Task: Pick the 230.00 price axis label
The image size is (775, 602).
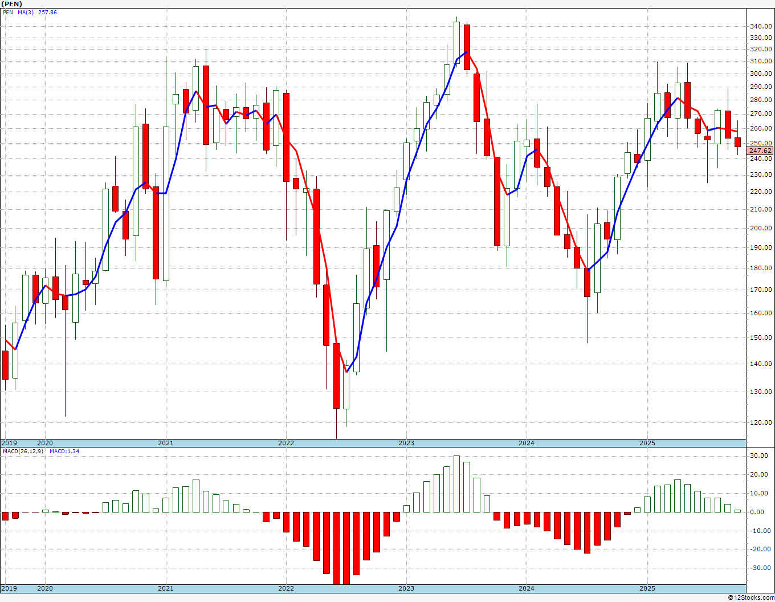Action: point(761,175)
